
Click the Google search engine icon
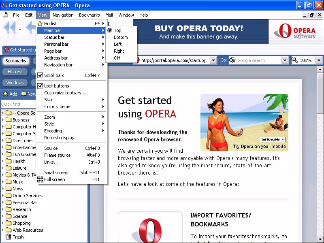click(233, 60)
